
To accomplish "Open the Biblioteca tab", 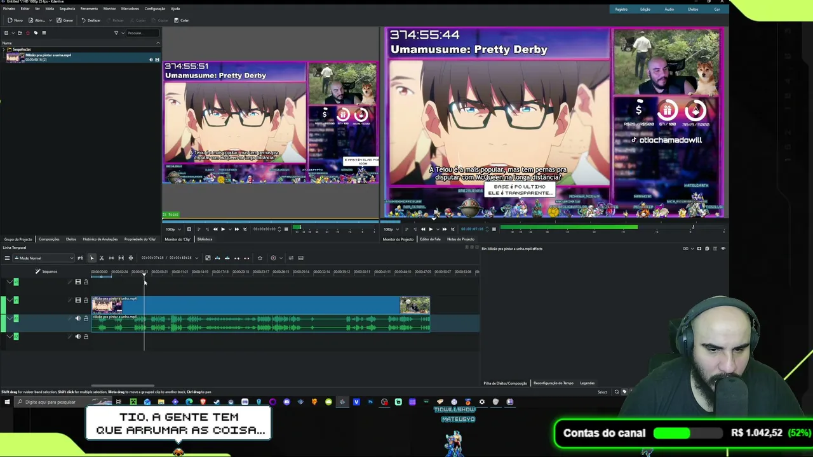I will [205, 239].
